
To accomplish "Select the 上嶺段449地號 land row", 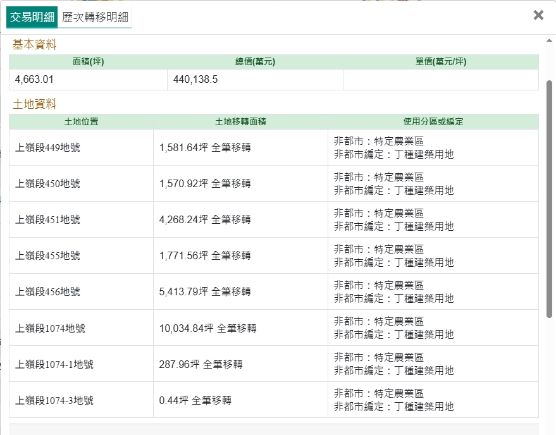I will [x=48, y=148].
